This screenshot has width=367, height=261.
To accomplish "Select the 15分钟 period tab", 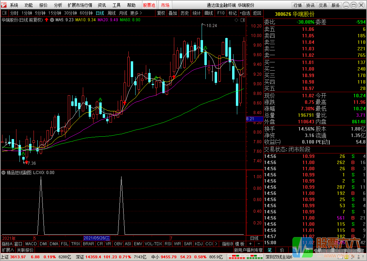I will tap(55, 13).
